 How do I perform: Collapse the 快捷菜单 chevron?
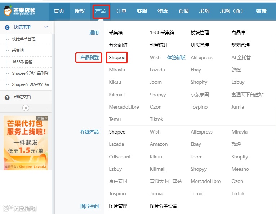46,27
